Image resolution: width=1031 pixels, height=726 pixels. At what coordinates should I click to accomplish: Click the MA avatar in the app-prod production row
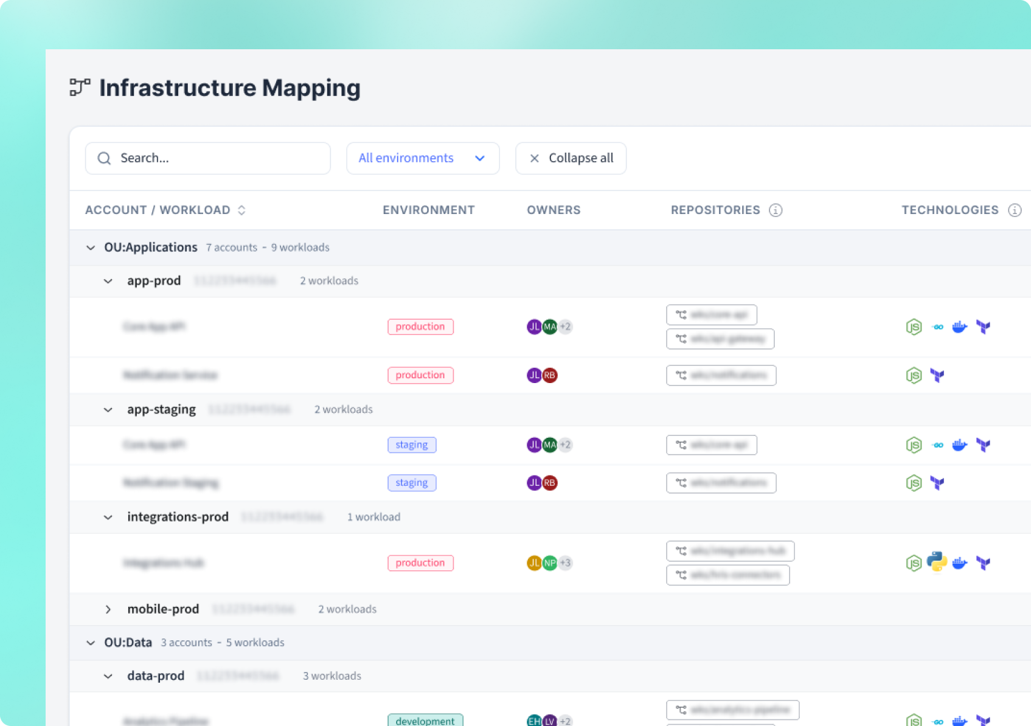[550, 327]
